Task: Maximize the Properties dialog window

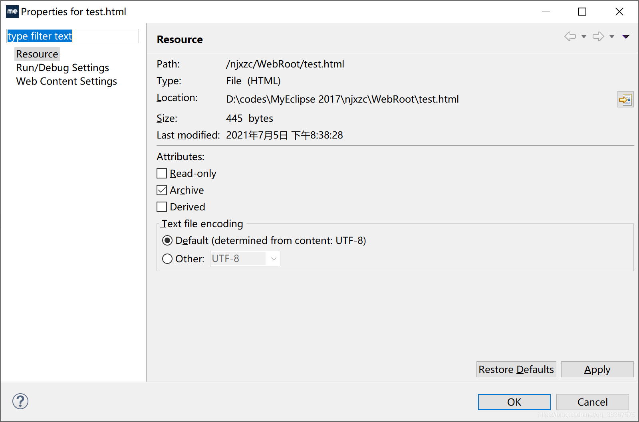Action: coord(582,12)
